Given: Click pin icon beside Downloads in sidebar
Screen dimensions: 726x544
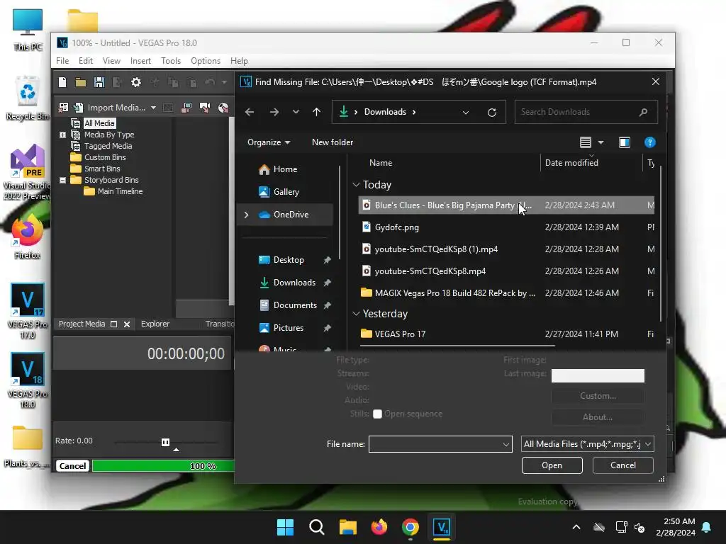Looking at the screenshot, I should tap(327, 283).
